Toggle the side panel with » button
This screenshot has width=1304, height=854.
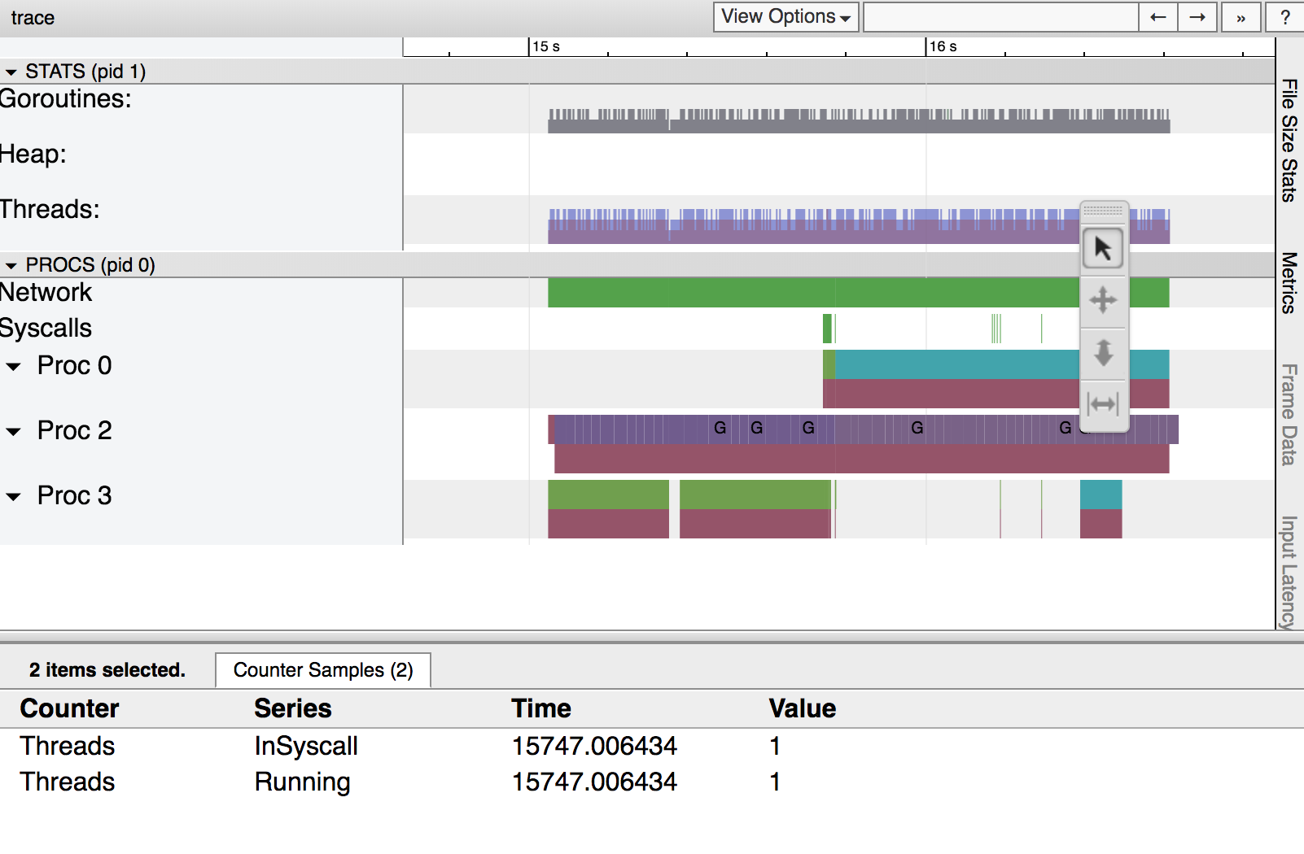coord(1241,17)
